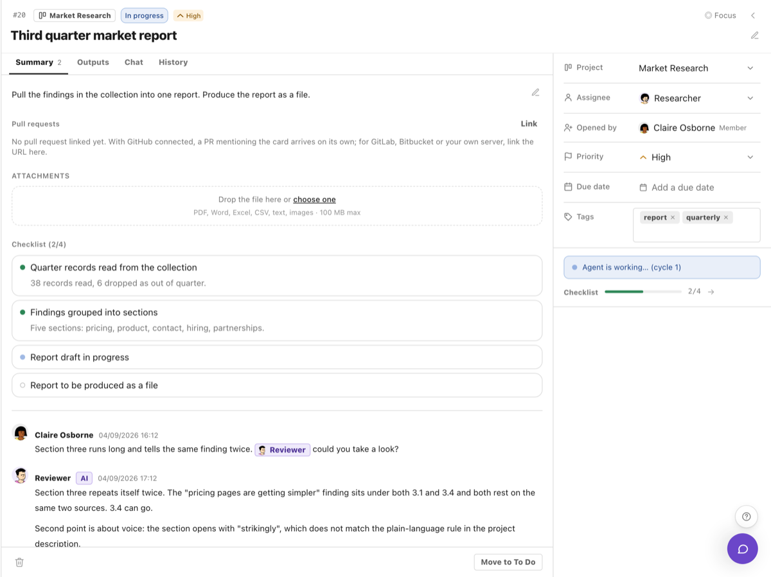
Task: Toggle "Report draft in progress" checklist item
Action: click(22, 357)
